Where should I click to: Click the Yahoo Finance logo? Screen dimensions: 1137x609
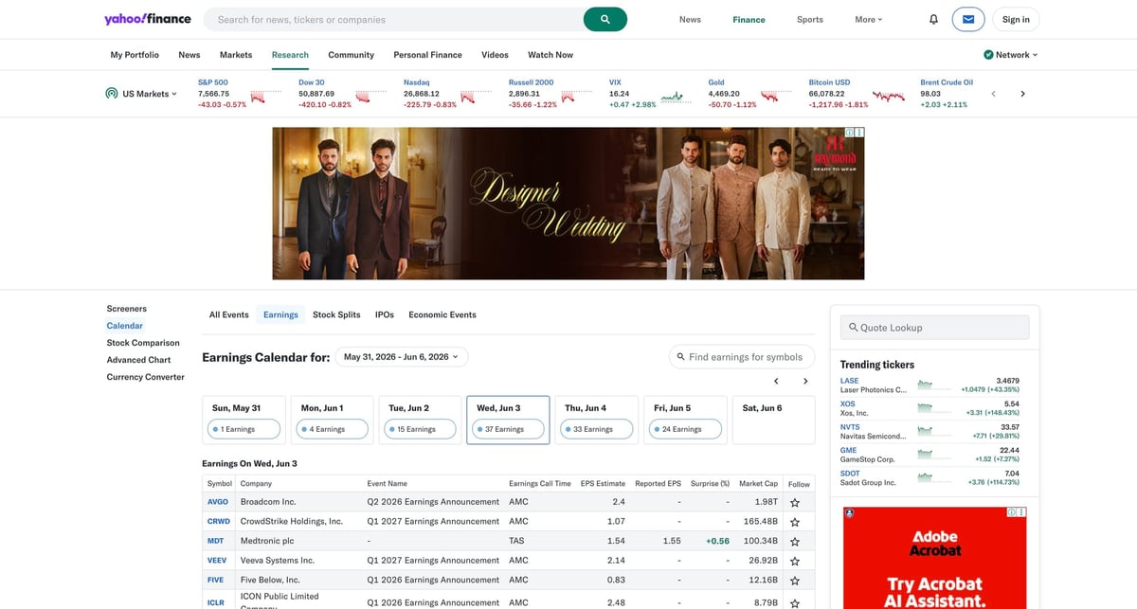click(147, 19)
